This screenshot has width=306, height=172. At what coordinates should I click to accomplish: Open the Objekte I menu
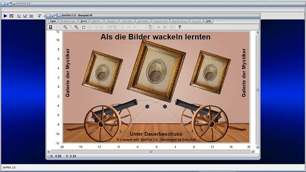pos(97,21)
